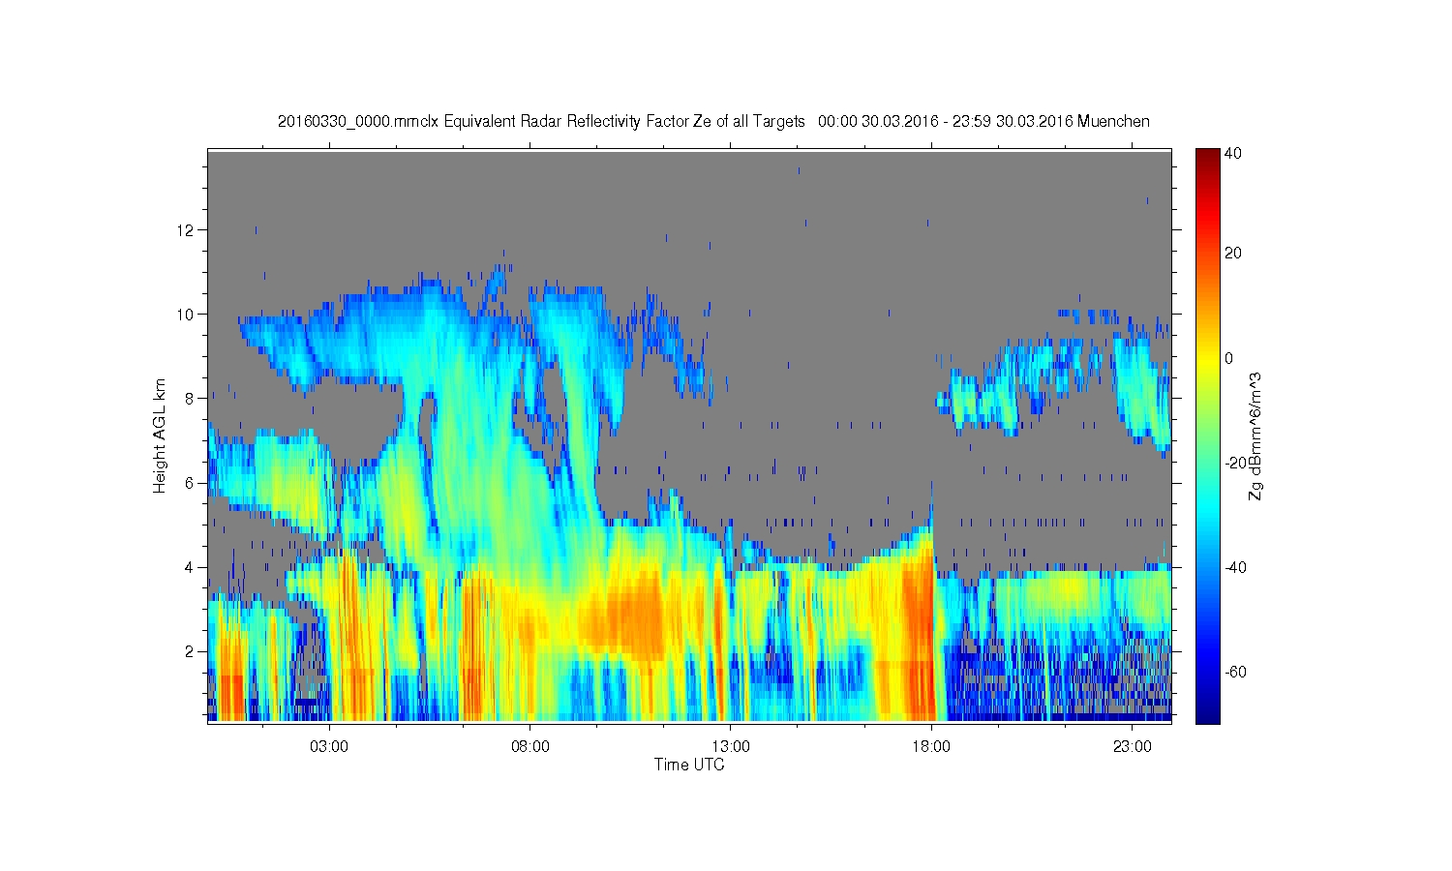
Task: Click the height tick label '4'
Action: coord(191,566)
